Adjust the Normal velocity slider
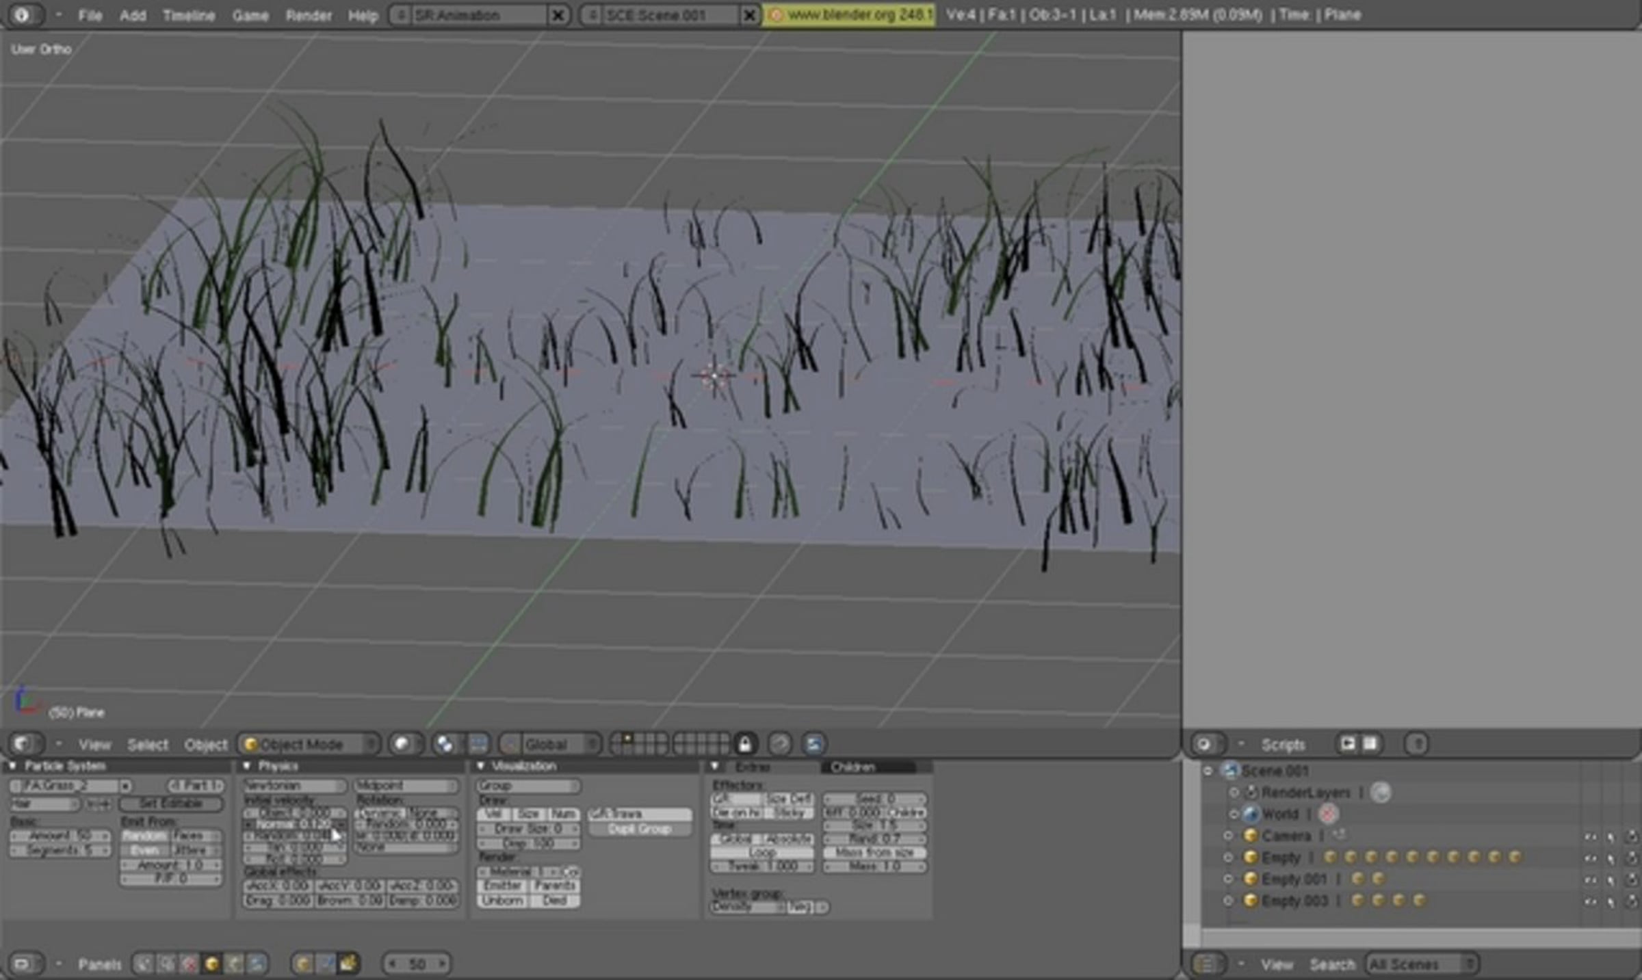1642x980 pixels. tap(295, 825)
